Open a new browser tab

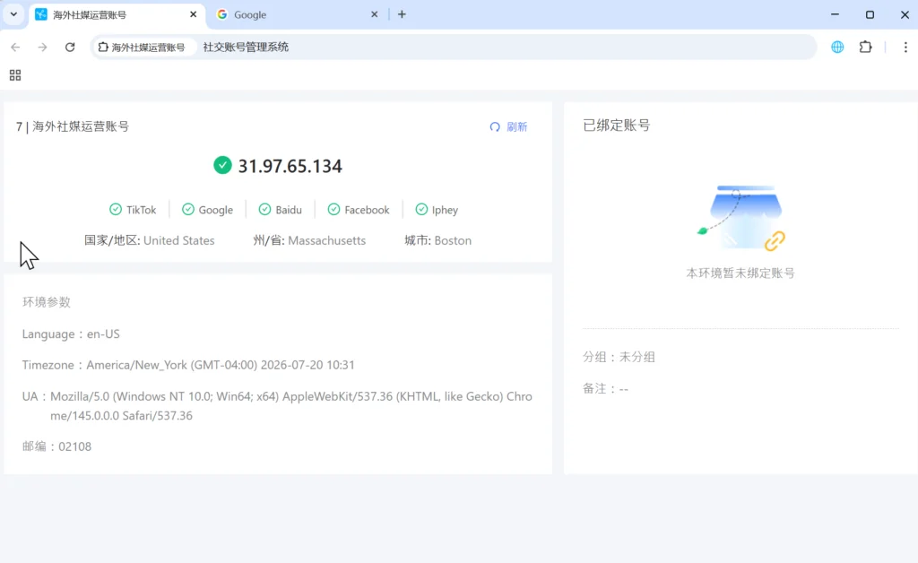(x=402, y=14)
